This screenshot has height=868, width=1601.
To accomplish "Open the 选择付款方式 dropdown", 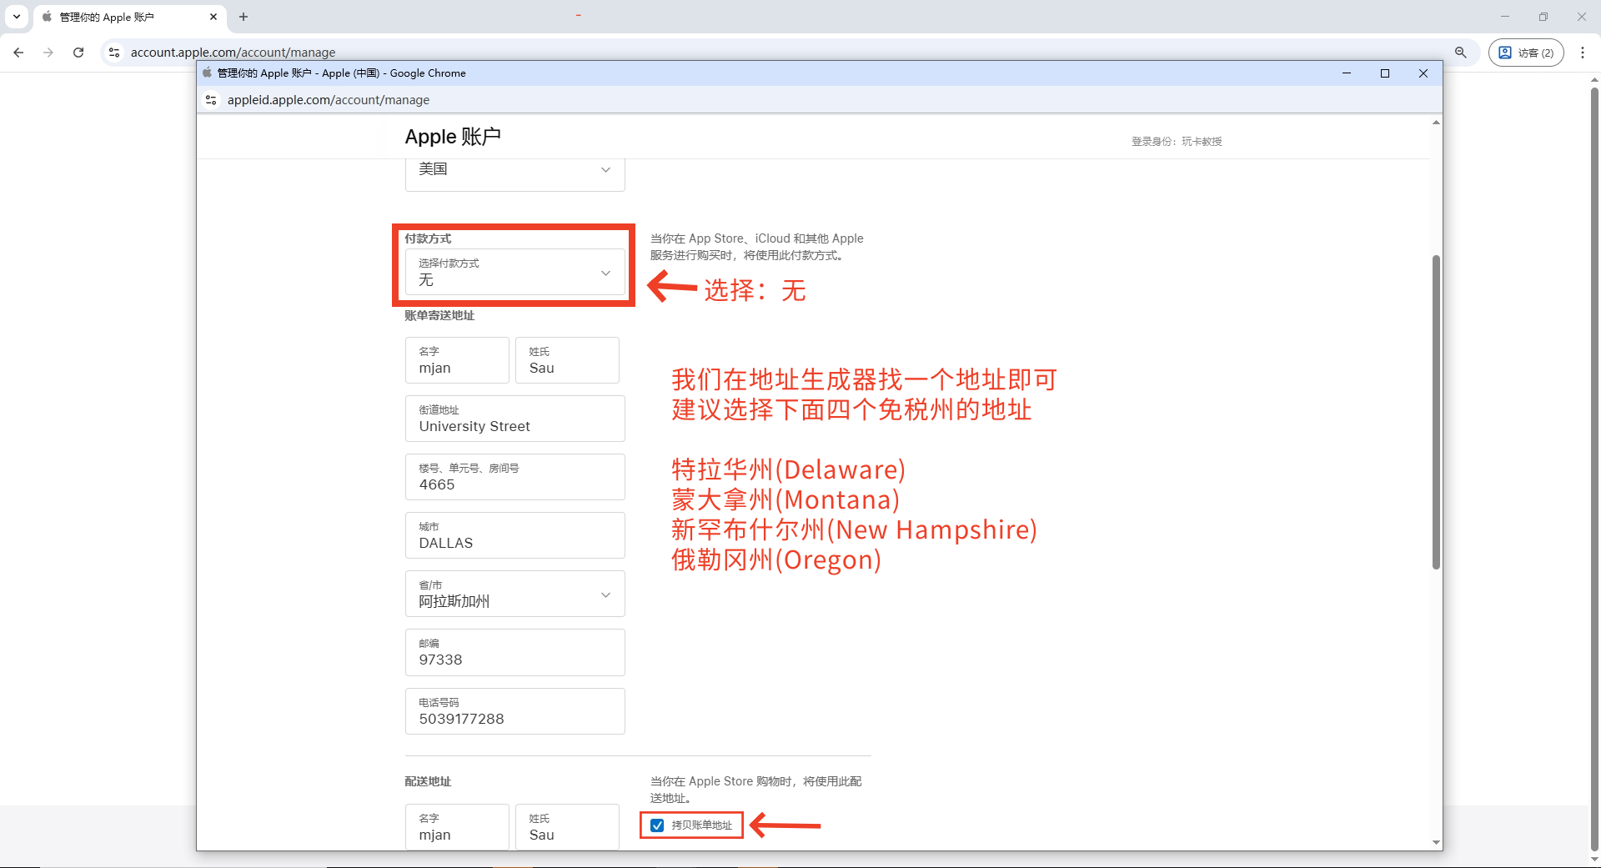I will 515,272.
